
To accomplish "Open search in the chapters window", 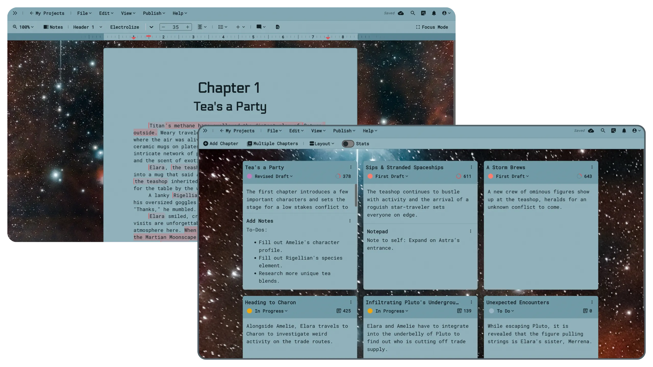I will 603,130.
